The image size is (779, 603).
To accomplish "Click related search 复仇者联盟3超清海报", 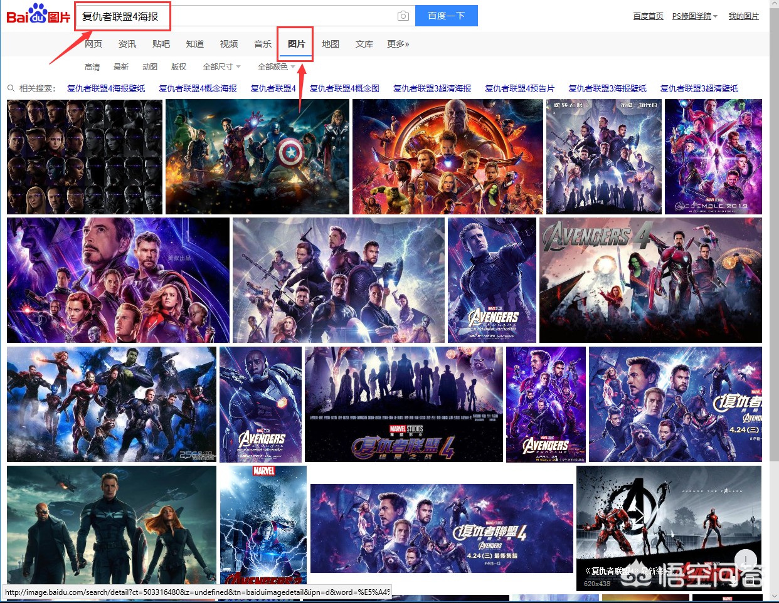I will [x=432, y=88].
